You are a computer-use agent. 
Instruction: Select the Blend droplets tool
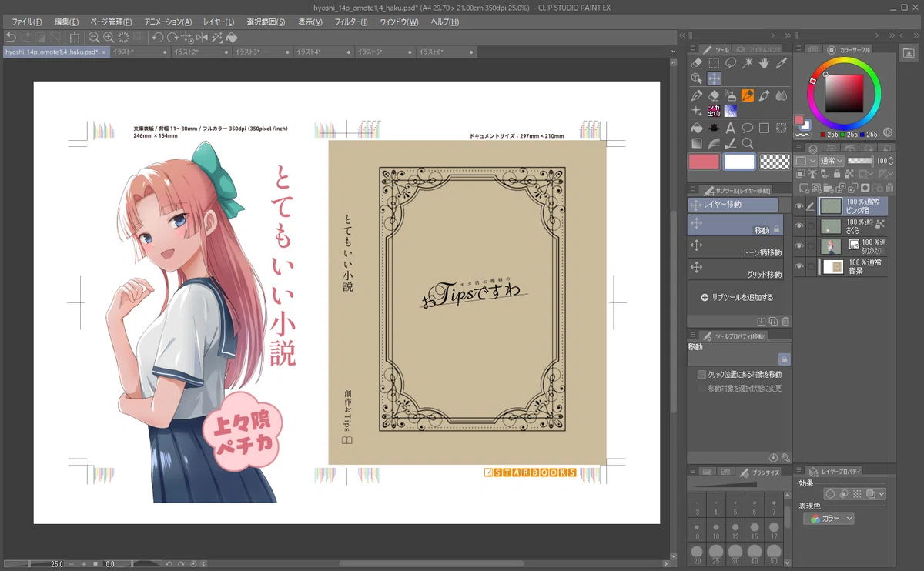[x=781, y=95]
